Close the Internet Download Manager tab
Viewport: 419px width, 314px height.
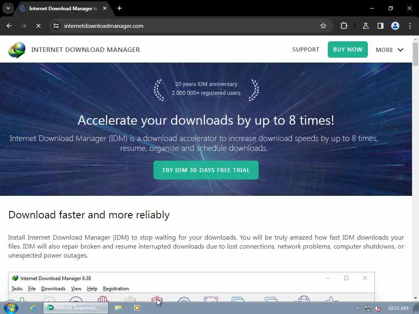tap(105, 9)
